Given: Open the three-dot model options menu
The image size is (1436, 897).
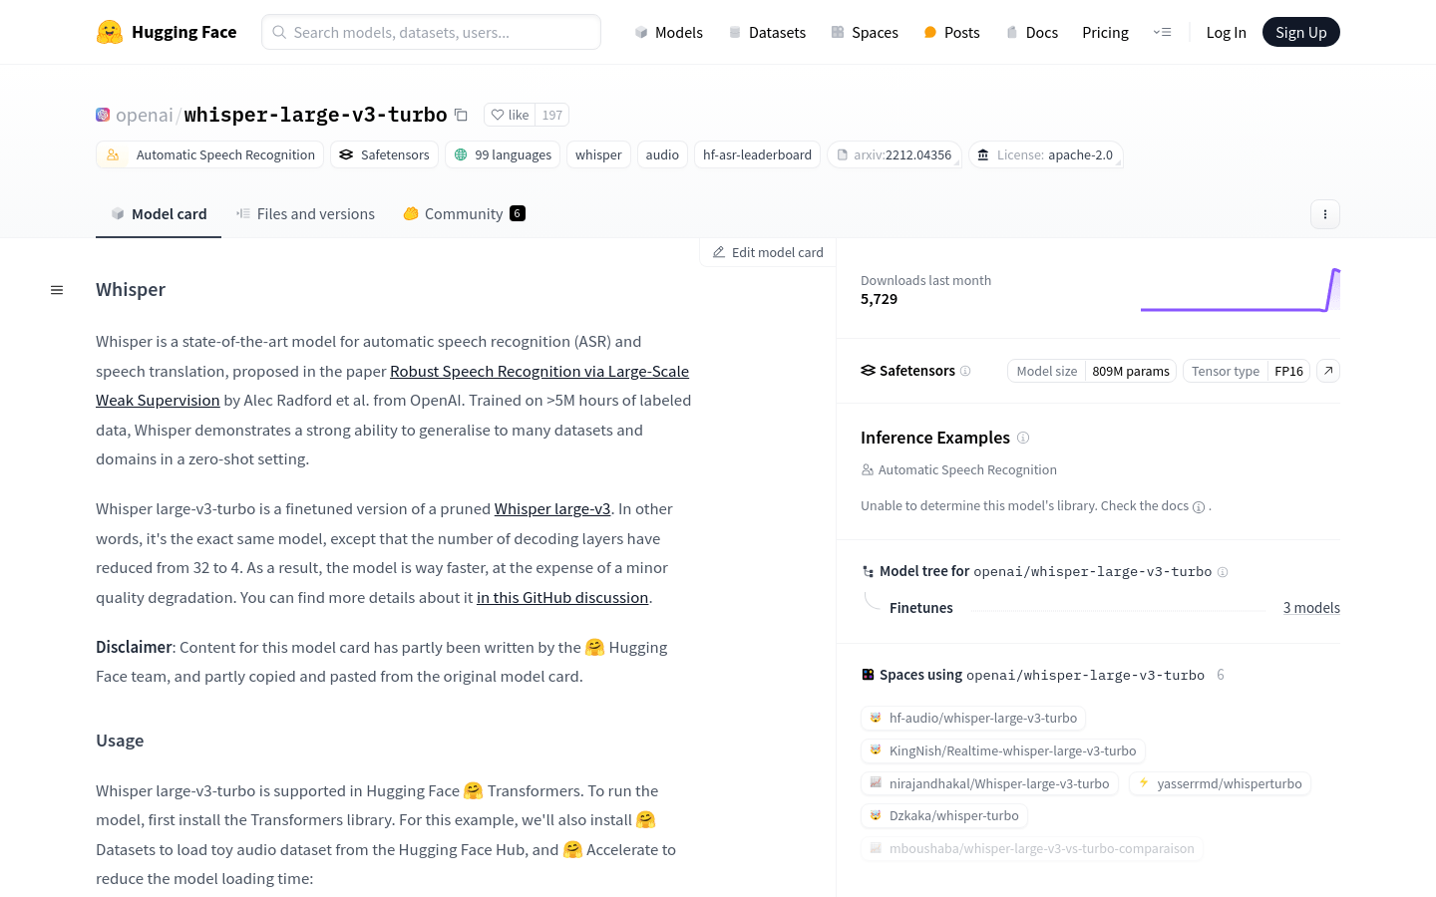Looking at the screenshot, I should coord(1324,214).
